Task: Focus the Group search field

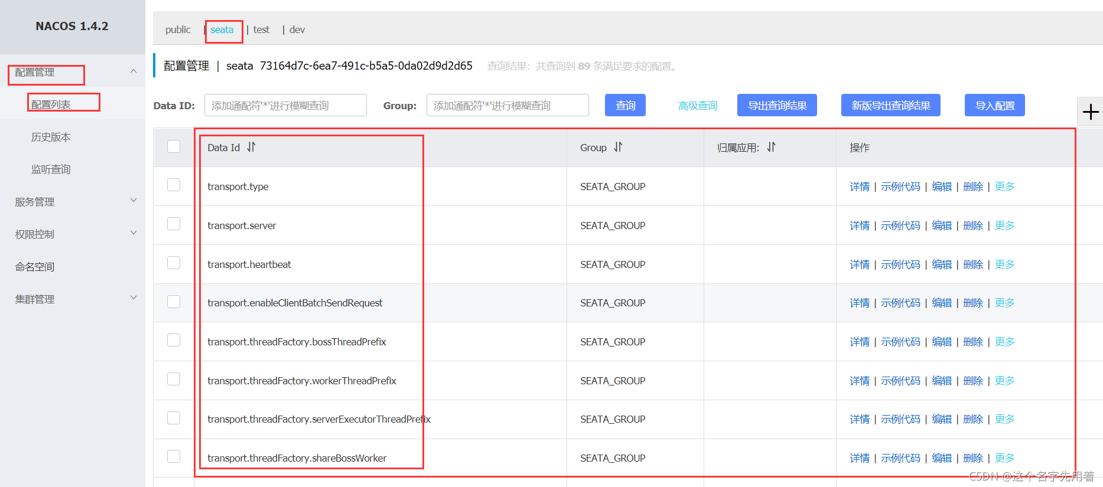Action: point(507,105)
